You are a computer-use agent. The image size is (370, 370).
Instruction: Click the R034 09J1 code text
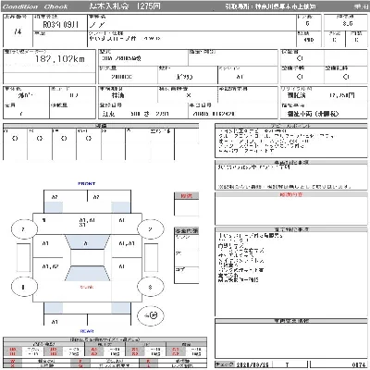(x=61, y=25)
